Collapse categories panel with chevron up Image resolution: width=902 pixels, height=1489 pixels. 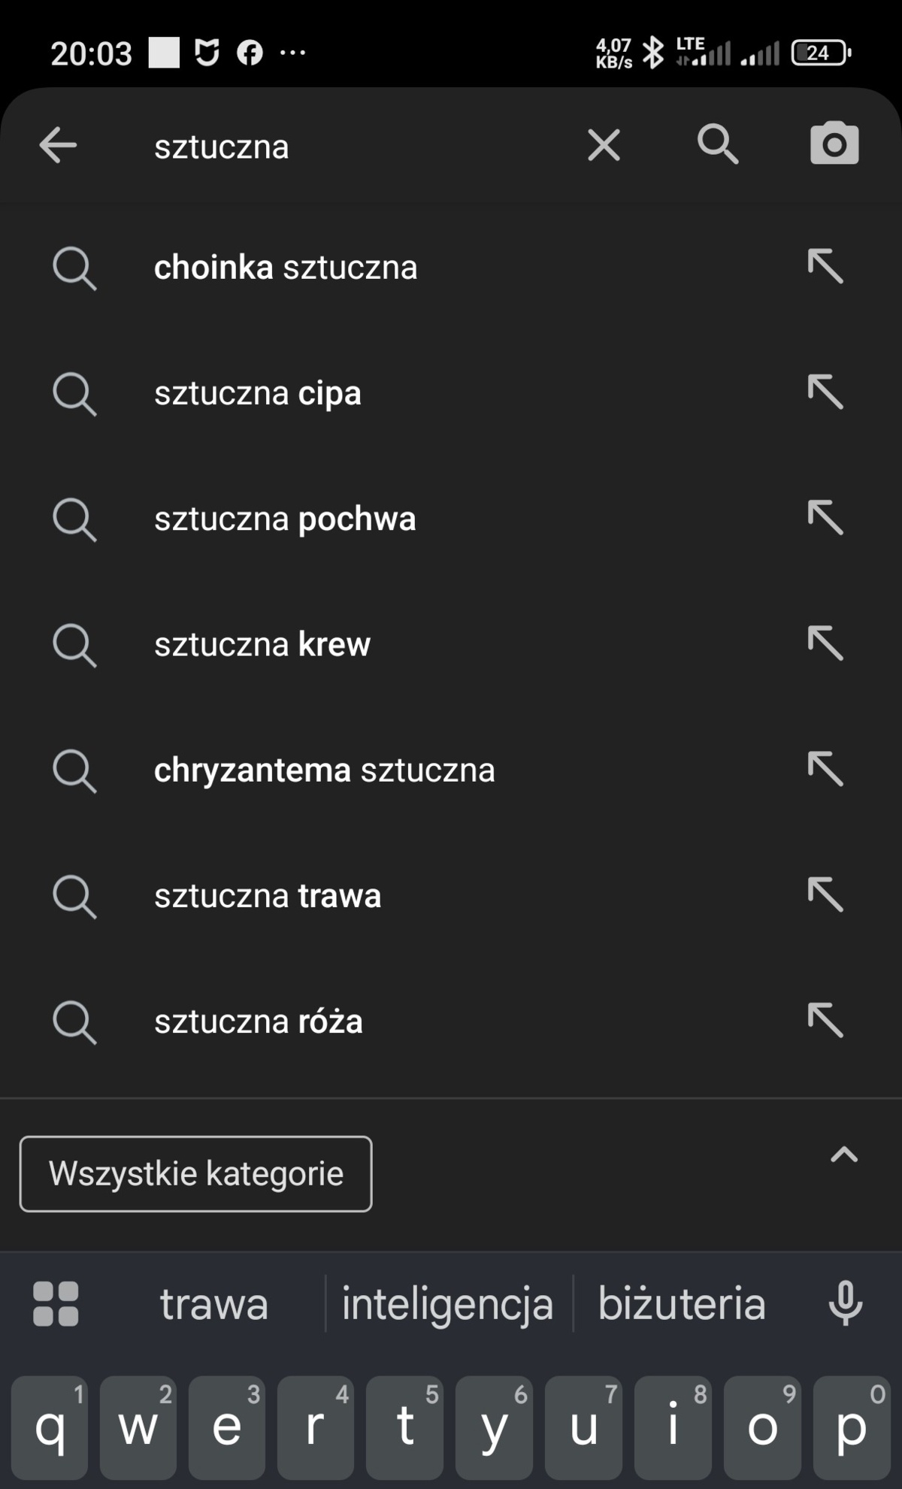point(843,1155)
